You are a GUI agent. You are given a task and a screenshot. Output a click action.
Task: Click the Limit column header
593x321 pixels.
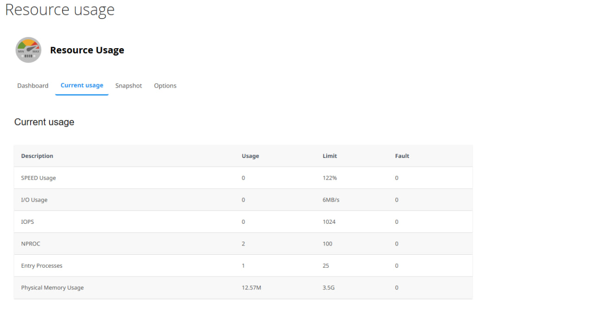329,156
